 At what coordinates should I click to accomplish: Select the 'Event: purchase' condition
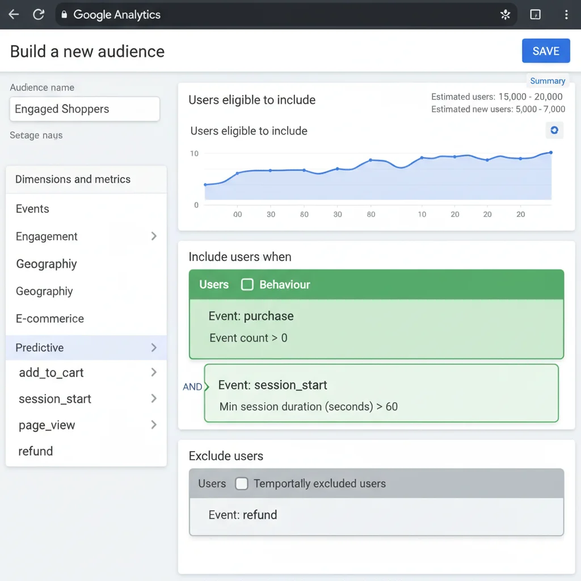pos(251,316)
